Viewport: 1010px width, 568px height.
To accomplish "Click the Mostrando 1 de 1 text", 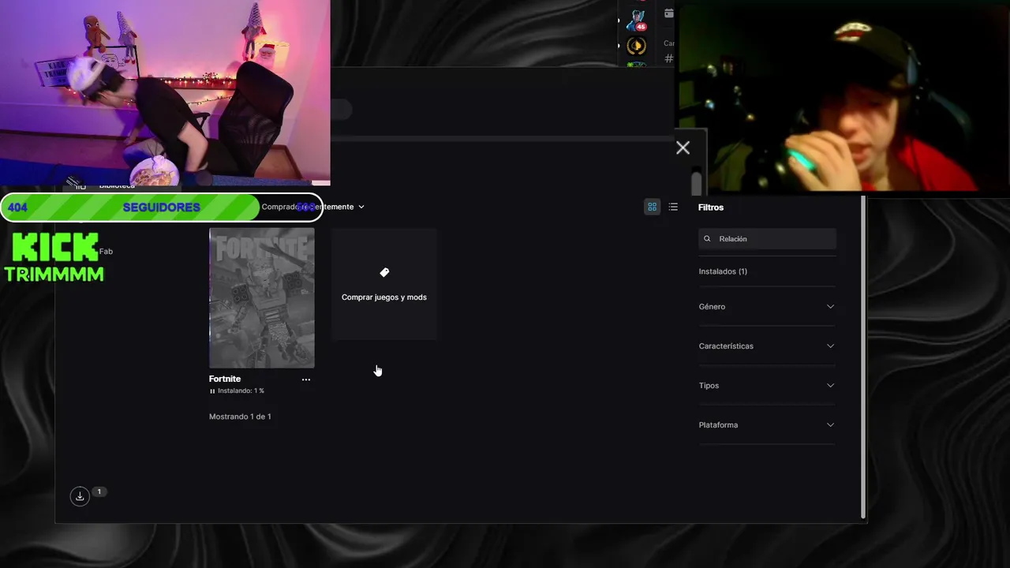I will click(x=240, y=417).
